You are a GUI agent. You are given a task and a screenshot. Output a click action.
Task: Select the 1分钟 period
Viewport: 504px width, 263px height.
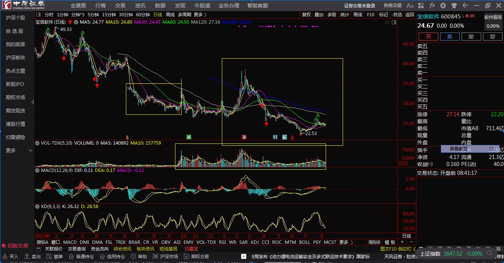tap(62, 15)
